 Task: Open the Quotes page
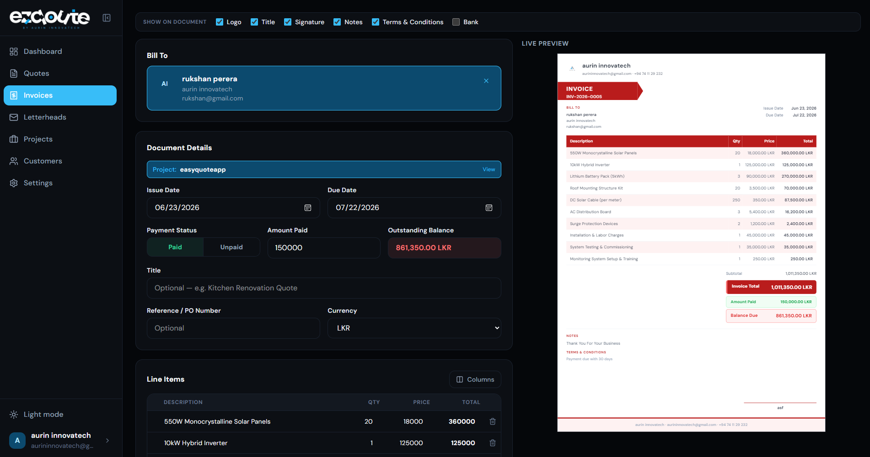pyautogui.click(x=60, y=74)
